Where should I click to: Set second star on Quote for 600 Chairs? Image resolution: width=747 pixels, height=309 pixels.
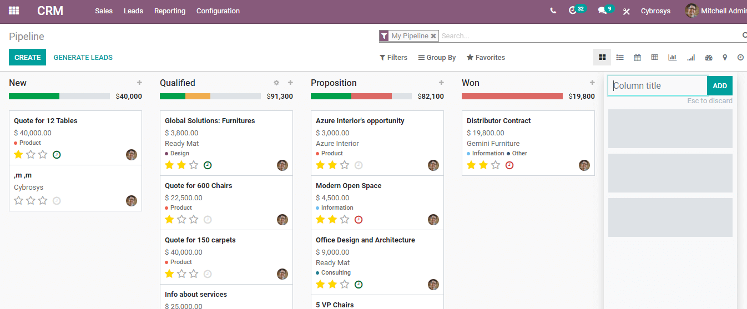click(181, 220)
